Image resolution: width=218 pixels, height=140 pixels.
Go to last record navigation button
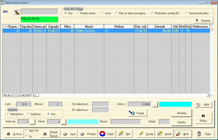[x=27, y=95]
